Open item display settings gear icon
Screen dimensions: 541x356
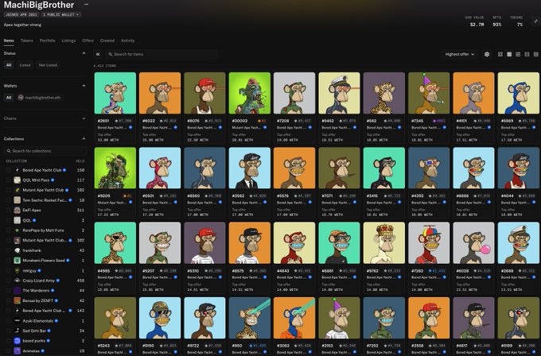tap(487, 54)
